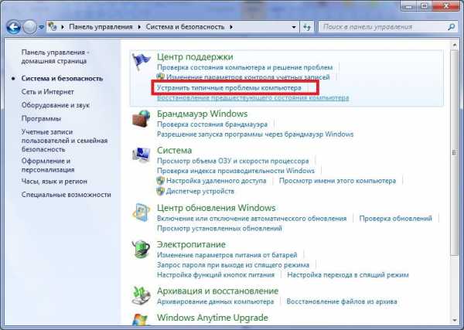Expand breadcrumb arrow before Панель управления
464x330 pixels.
click(x=63, y=27)
